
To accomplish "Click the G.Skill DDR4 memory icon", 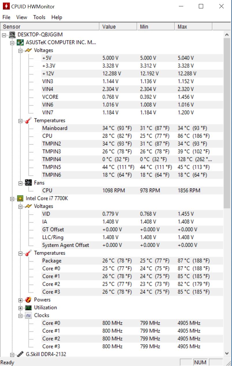I will [x=20, y=354].
